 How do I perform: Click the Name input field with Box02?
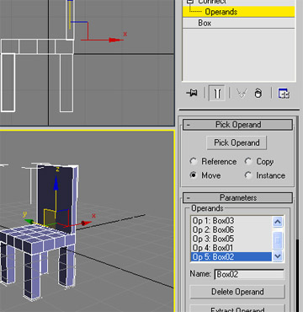pyautogui.click(x=249, y=274)
